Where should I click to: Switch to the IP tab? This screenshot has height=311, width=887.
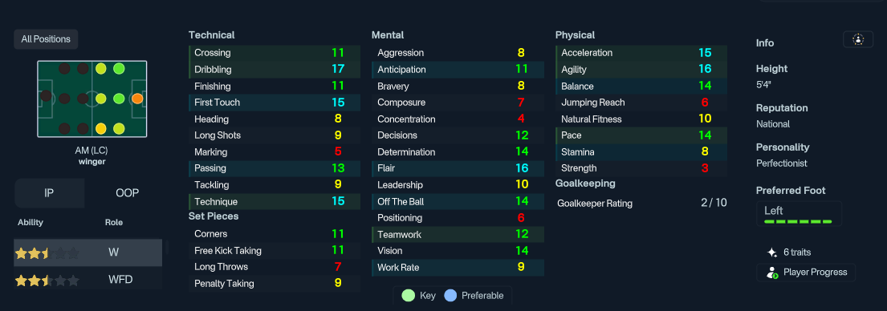click(x=49, y=193)
